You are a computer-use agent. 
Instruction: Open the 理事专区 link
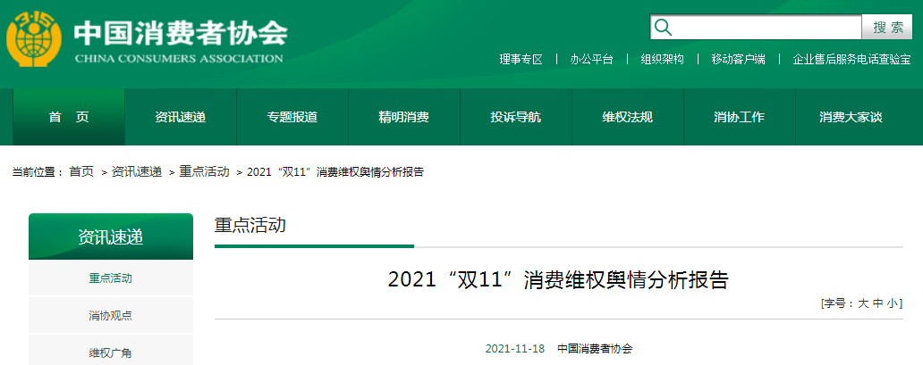521,60
